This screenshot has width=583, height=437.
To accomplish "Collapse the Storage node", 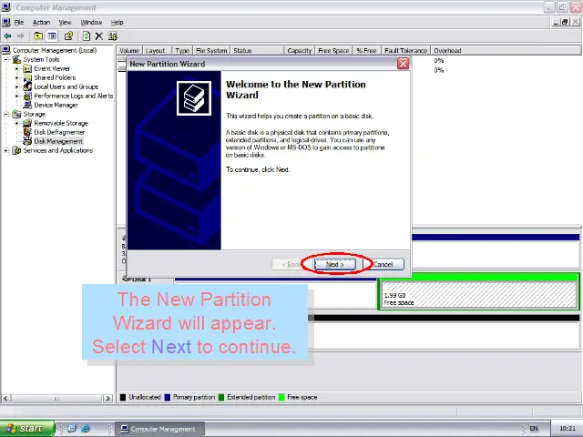I will coord(6,114).
